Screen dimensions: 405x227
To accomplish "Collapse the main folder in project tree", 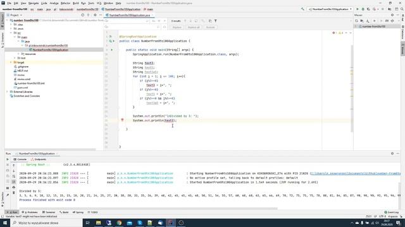I will coord(15,37).
